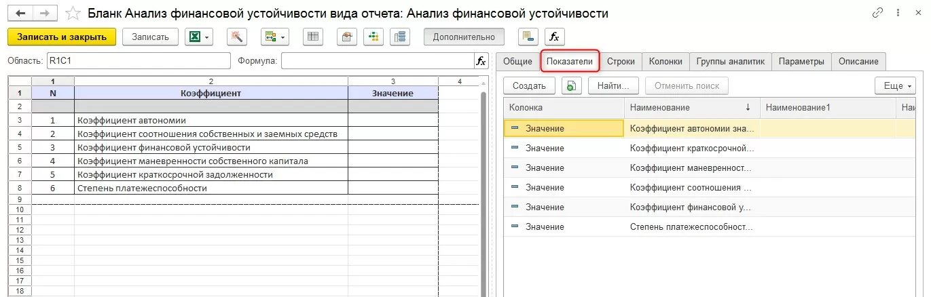Click sort arrow in Наименование column header

pos(748,107)
